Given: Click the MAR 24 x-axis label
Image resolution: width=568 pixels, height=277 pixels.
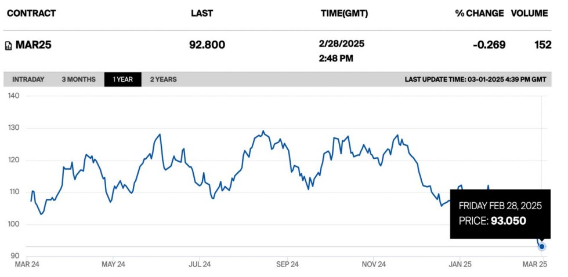Looking at the screenshot, I should pos(27,264).
